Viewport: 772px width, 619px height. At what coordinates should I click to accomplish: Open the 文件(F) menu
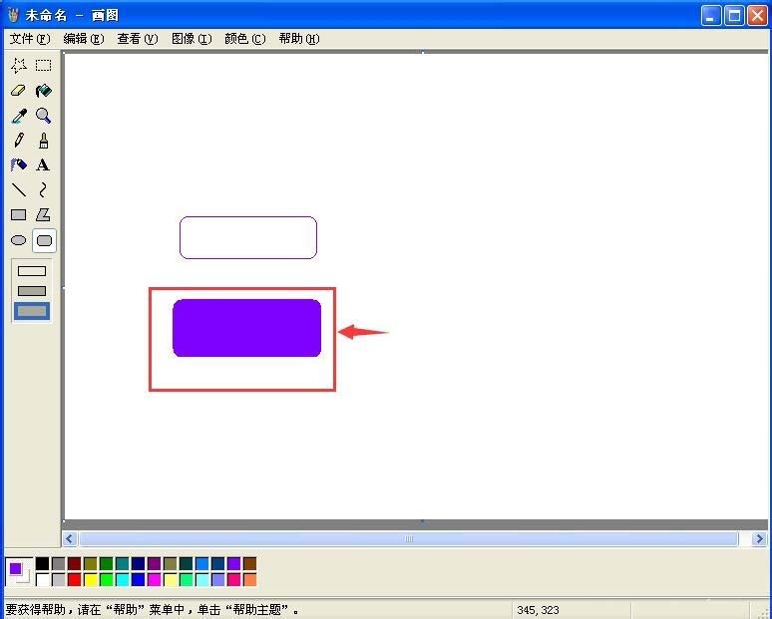[x=30, y=39]
